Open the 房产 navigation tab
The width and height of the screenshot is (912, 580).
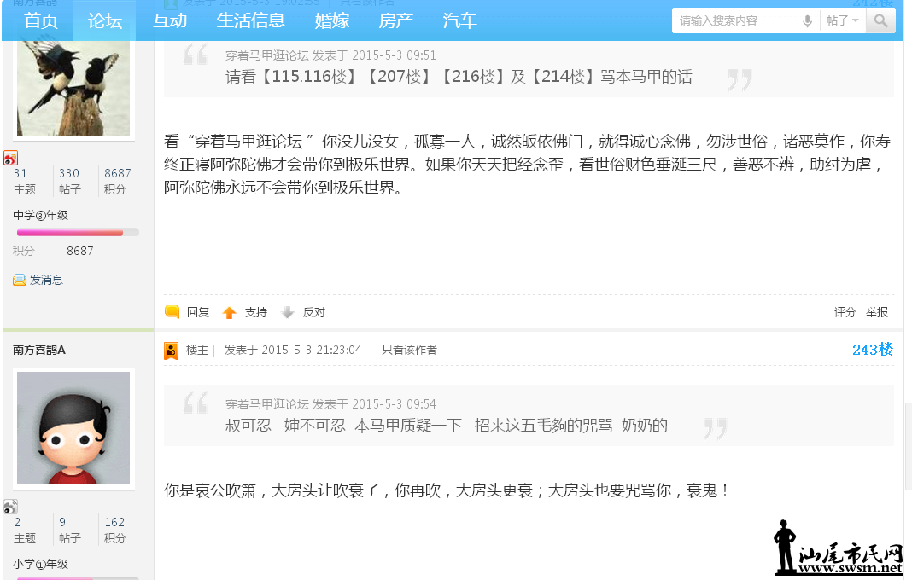tap(396, 21)
